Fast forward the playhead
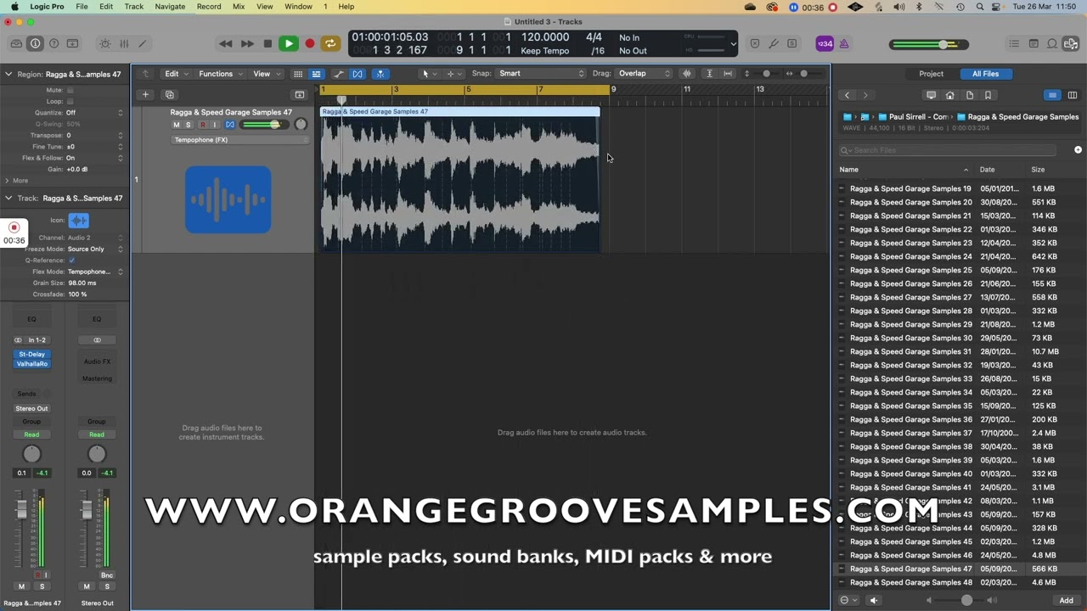 246,43
